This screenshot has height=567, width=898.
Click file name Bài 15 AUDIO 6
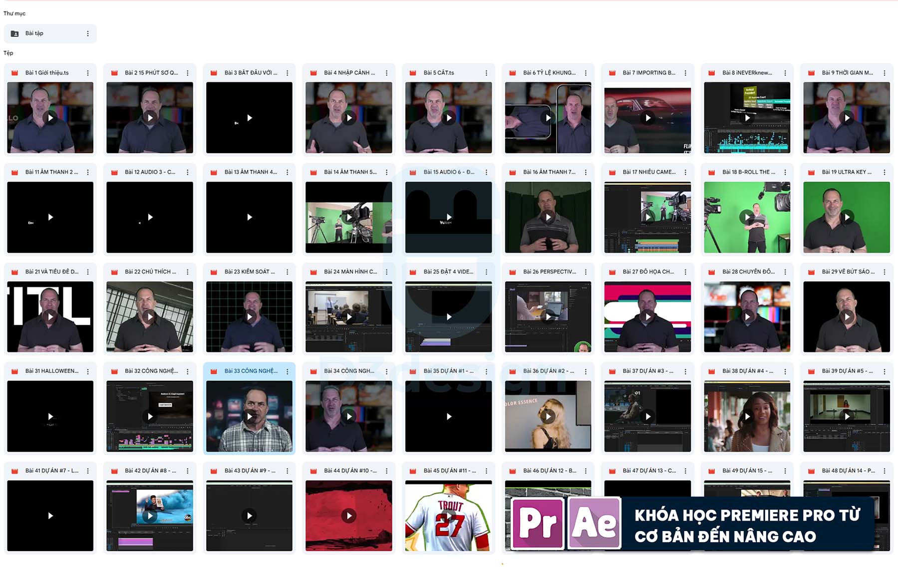pyautogui.click(x=449, y=172)
